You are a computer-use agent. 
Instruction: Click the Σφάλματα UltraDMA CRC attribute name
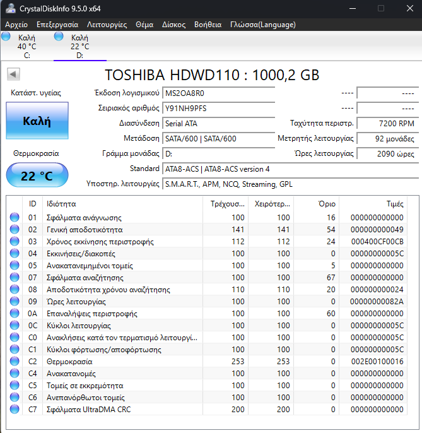pos(88,410)
